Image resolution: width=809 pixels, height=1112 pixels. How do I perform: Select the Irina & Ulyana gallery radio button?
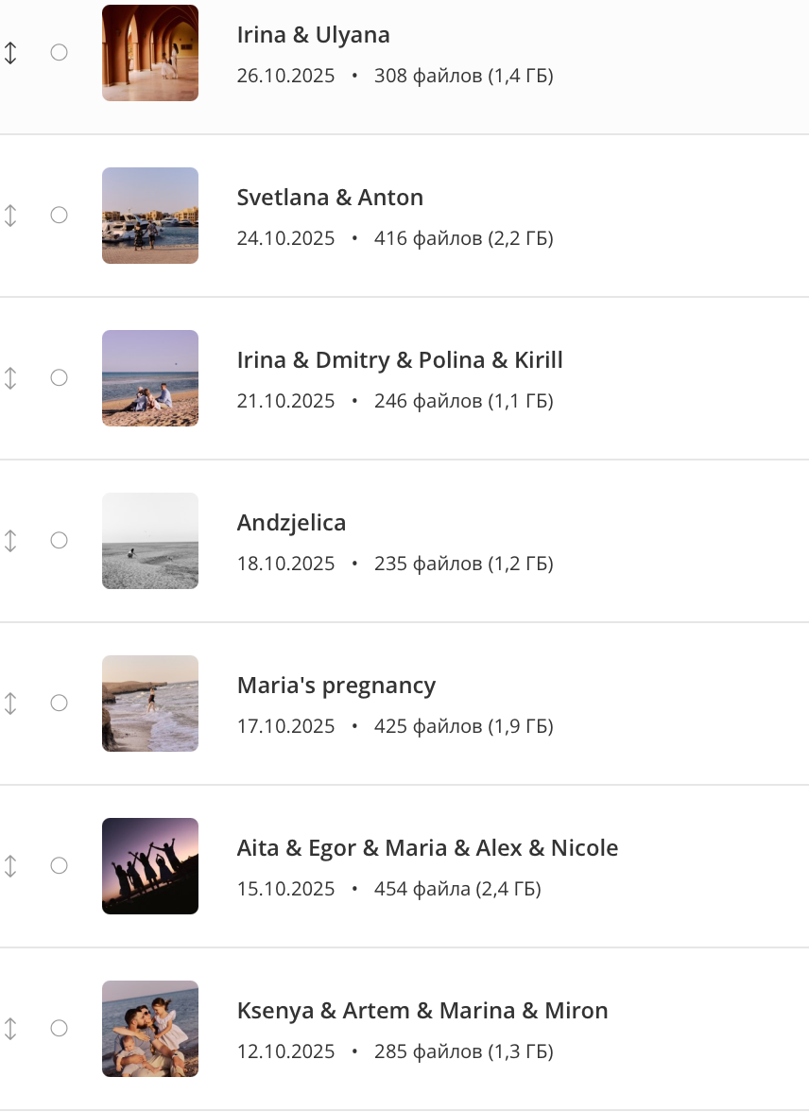[x=59, y=53]
